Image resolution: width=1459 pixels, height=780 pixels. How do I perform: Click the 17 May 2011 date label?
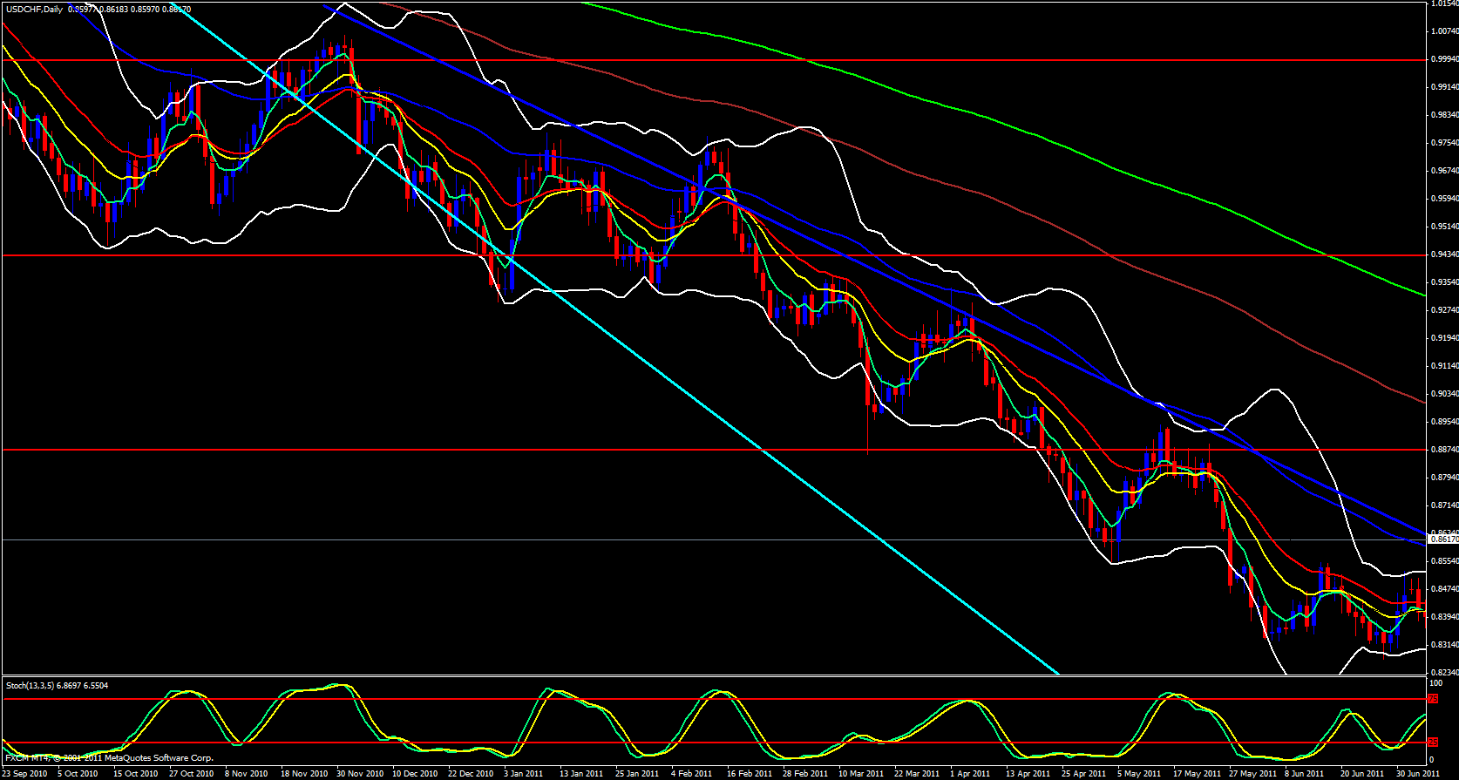[x=1195, y=774]
